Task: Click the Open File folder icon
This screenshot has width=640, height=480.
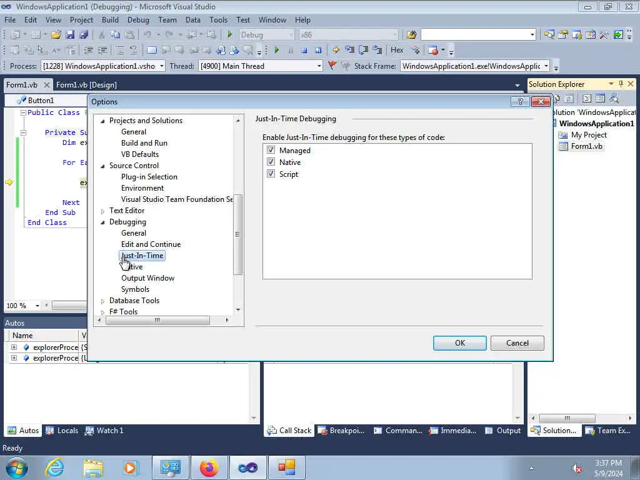Action: coord(56,35)
